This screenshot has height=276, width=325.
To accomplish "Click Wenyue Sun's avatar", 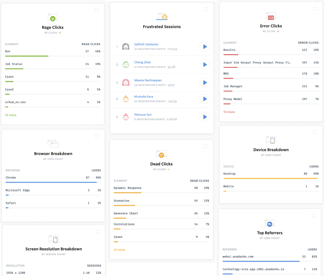I will pos(126,117).
